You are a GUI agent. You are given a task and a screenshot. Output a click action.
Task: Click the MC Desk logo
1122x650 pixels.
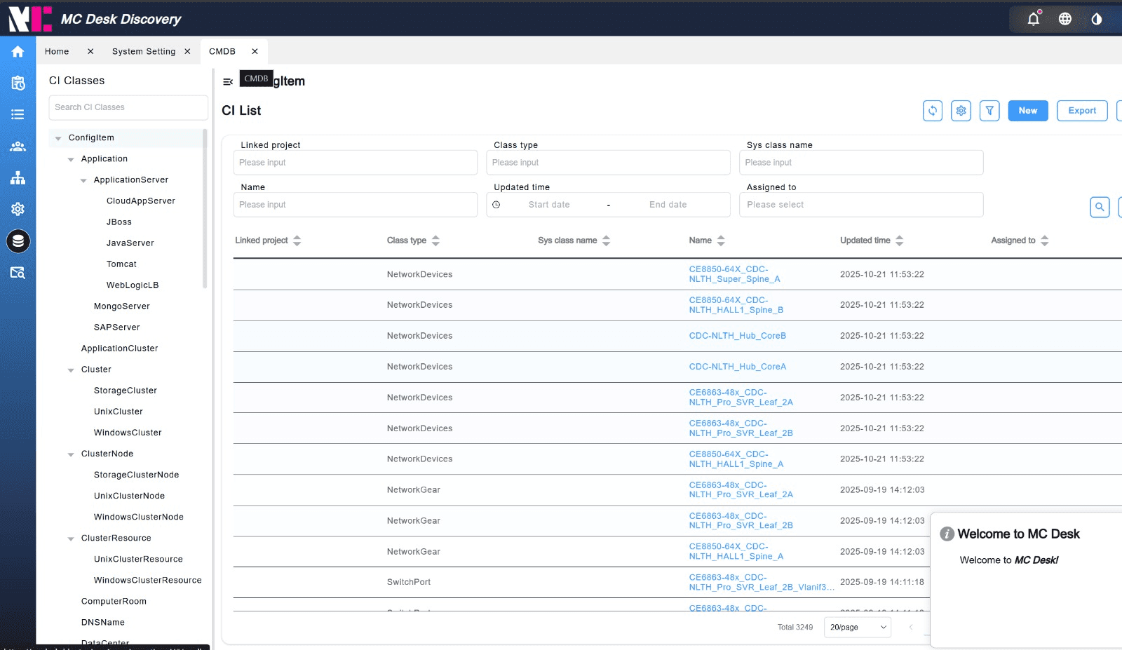pos(30,19)
